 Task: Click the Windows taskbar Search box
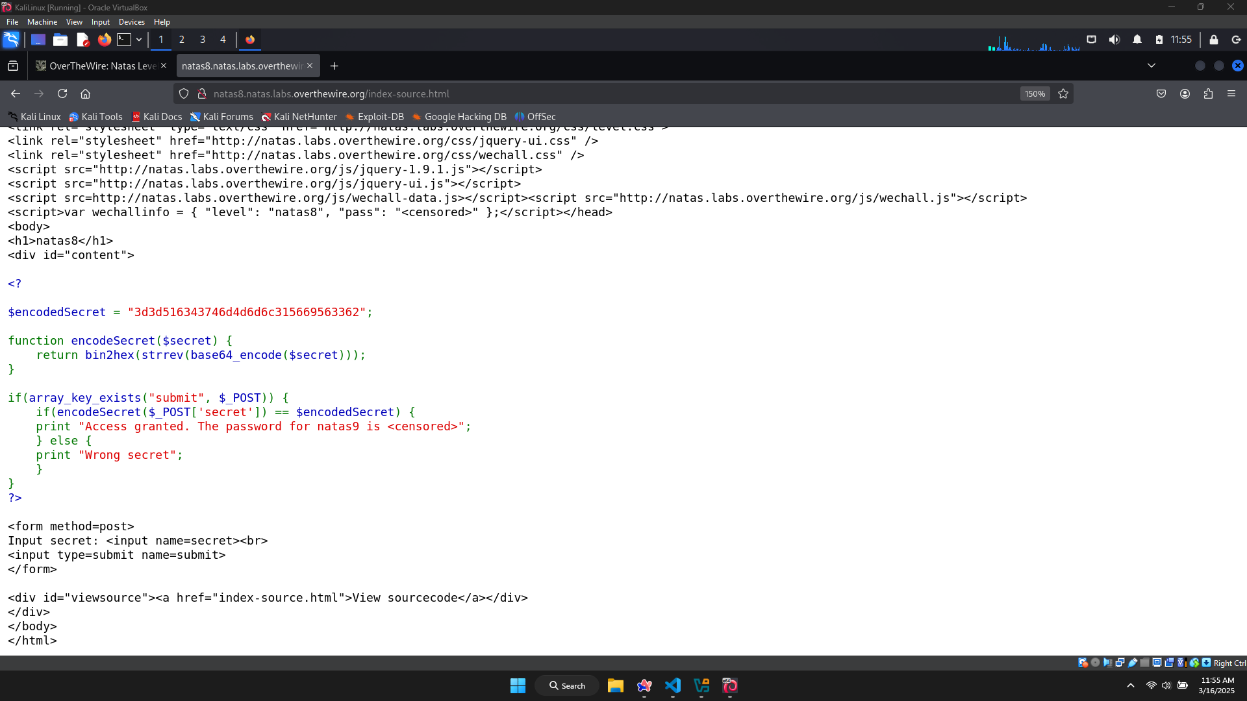click(567, 685)
